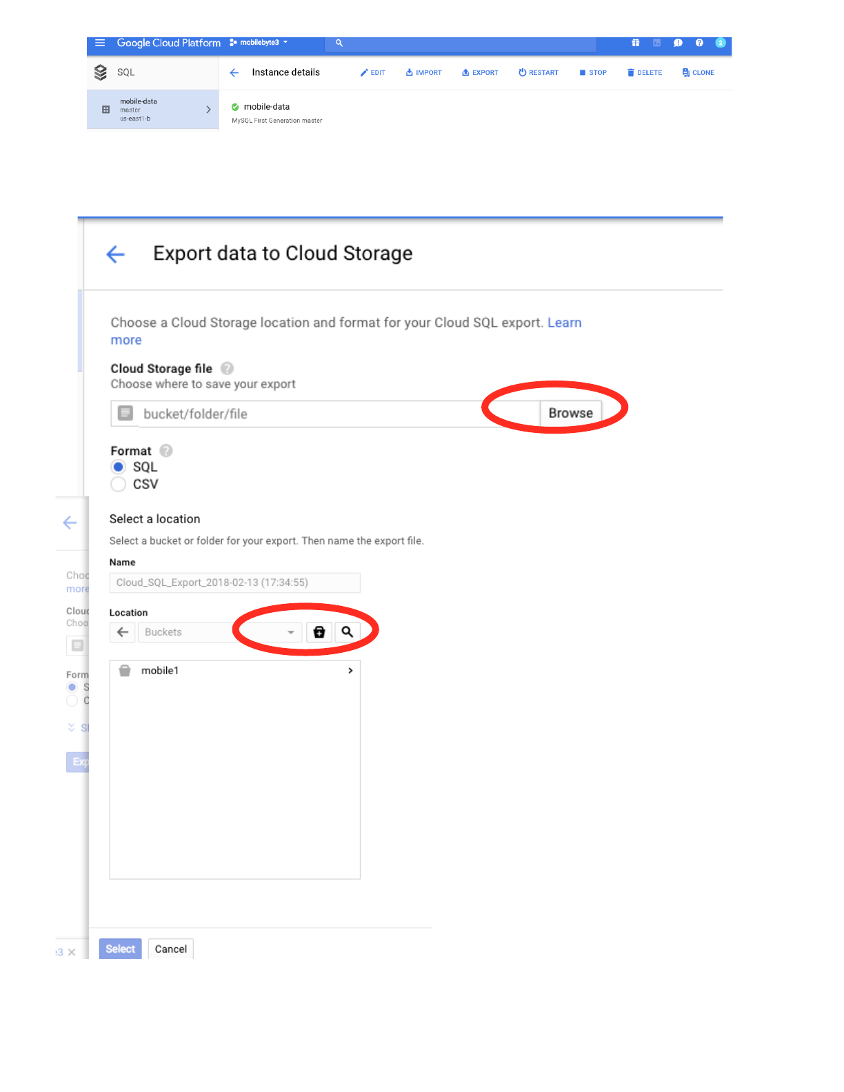Image resolution: width=844 pixels, height=1092 pixels.
Task: Click the Name export file field
Action: pyautogui.click(x=234, y=583)
